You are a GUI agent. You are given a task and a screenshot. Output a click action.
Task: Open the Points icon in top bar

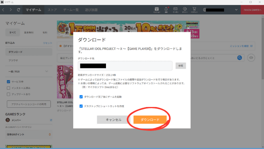tap(185, 10)
